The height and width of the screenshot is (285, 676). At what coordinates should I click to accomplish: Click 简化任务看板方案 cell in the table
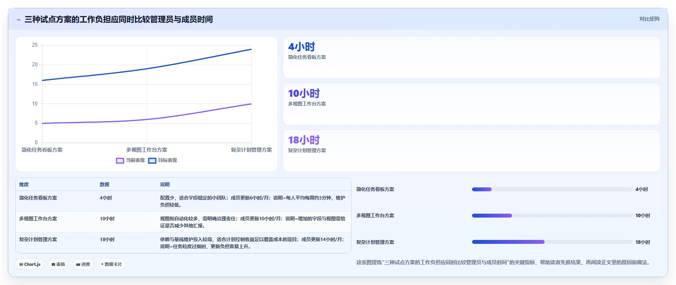pos(38,198)
